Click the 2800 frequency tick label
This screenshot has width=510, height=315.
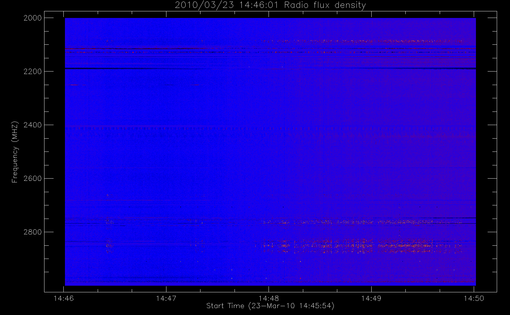(x=33, y=232)
